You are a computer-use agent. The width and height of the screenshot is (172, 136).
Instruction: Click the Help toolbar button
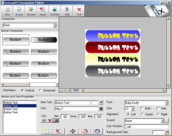pyautogui.click(x=67, y=11)
